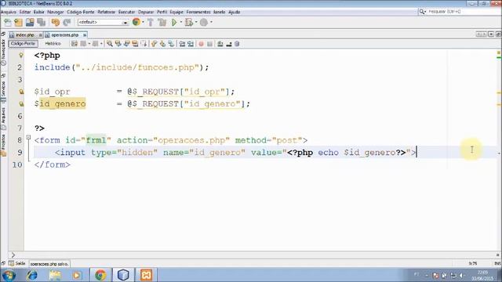Click the Build Project hammer icon
Viewport: 502px width, 282px height.
tap(150, 23)
